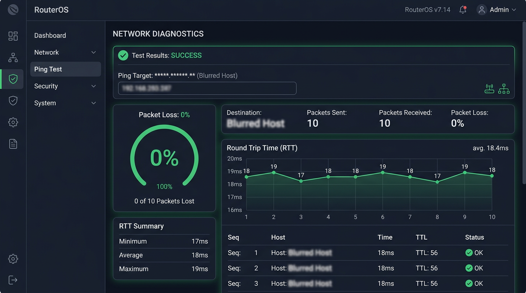Expand the Security menu chevron

pyautogui.click(x=94, y=86)
